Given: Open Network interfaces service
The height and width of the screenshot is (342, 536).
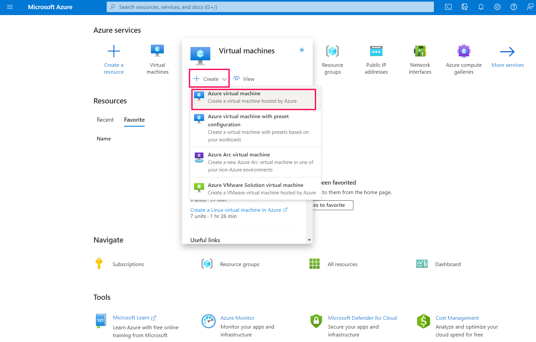Looking at the screenshot, I should click(420, 60).
